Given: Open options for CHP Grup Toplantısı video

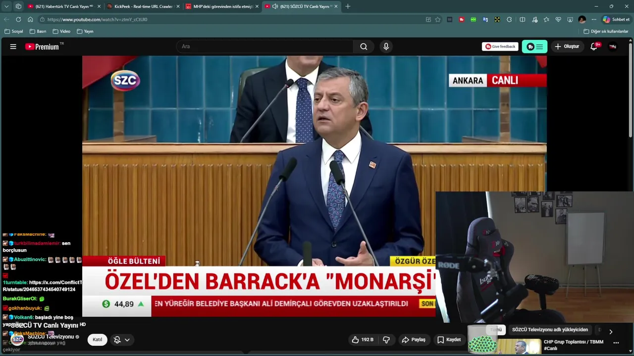Looking at the screenshot, I should click(616, 342).
